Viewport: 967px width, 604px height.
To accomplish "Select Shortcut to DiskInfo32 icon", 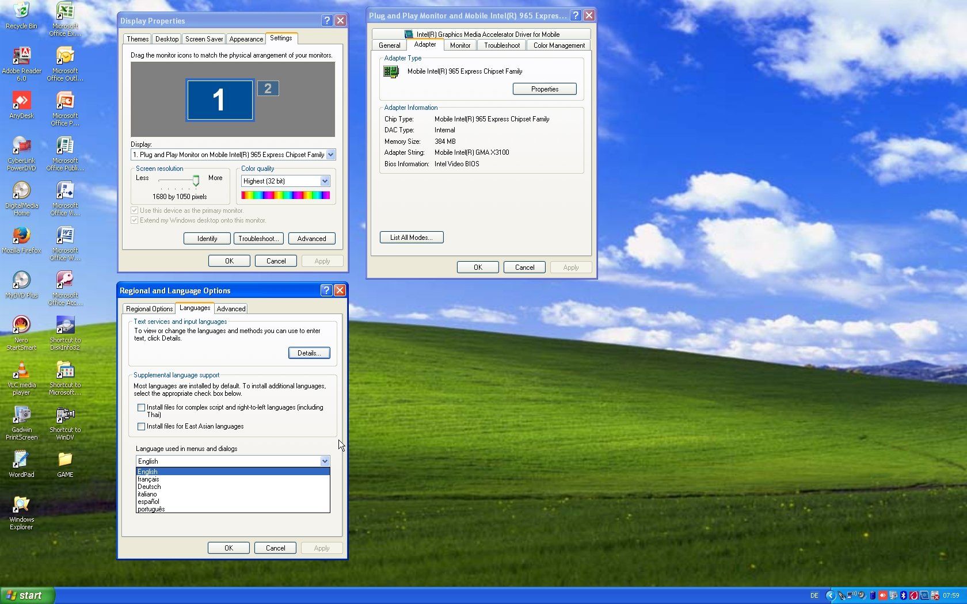I will pyautogui.click(x=65, y=333).
